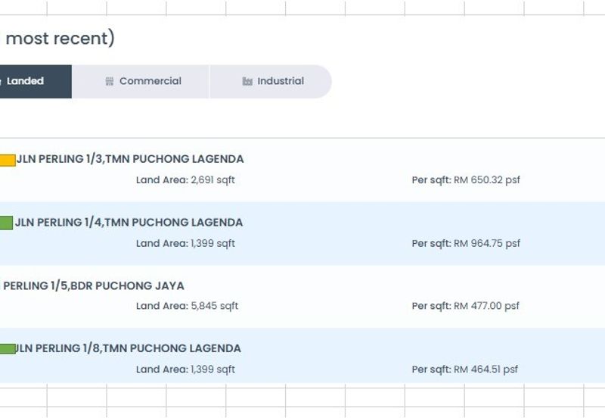The width and height of the screenshot is (605, 418).
Task: Click the Commercial building icon
Action: [x=110, y=82]
